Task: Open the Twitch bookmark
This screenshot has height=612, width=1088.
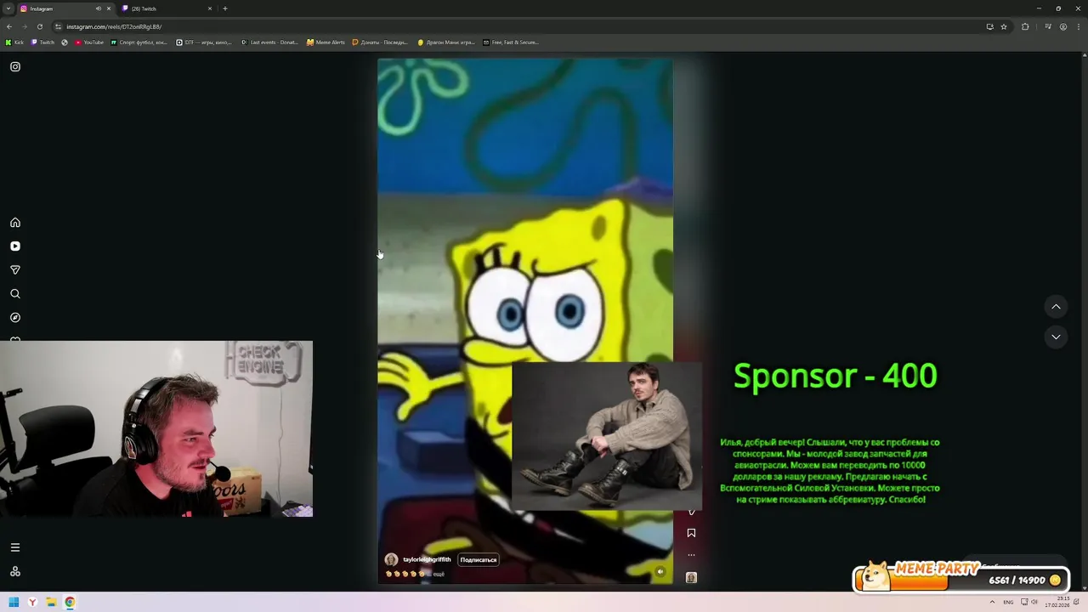Action: [x=42, y=42]
